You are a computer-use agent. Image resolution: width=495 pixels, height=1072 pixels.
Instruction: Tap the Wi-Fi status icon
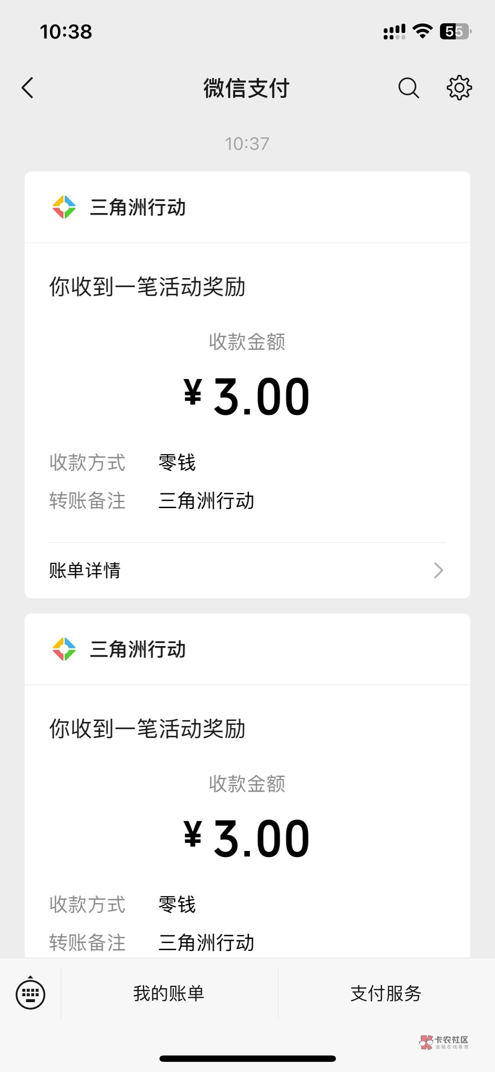(422, 31)
